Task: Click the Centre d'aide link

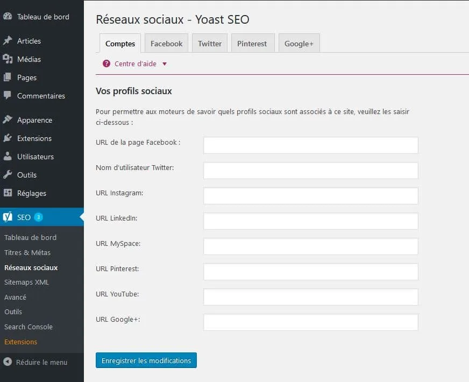Action: tap(135, 63)
